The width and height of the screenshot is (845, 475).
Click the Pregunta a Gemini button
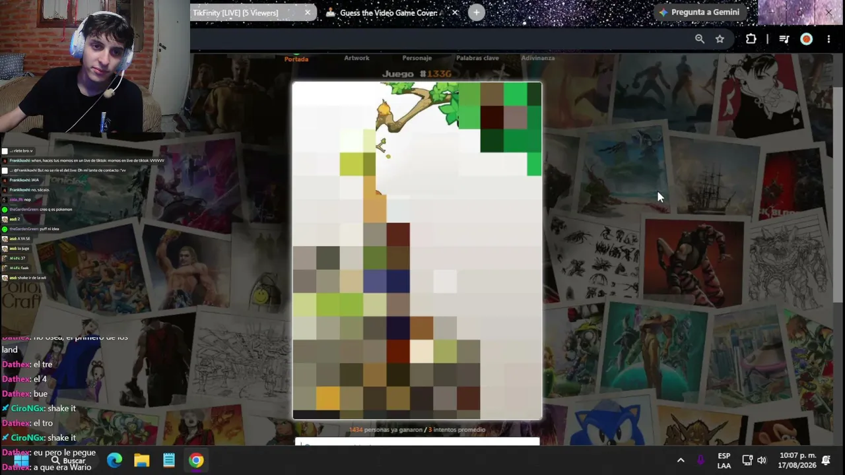(x=699, y=12)
